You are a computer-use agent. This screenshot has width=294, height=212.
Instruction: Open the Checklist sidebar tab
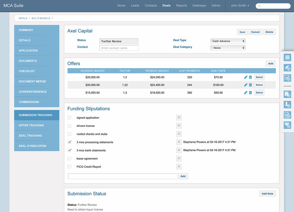click(x=37, y=71)
